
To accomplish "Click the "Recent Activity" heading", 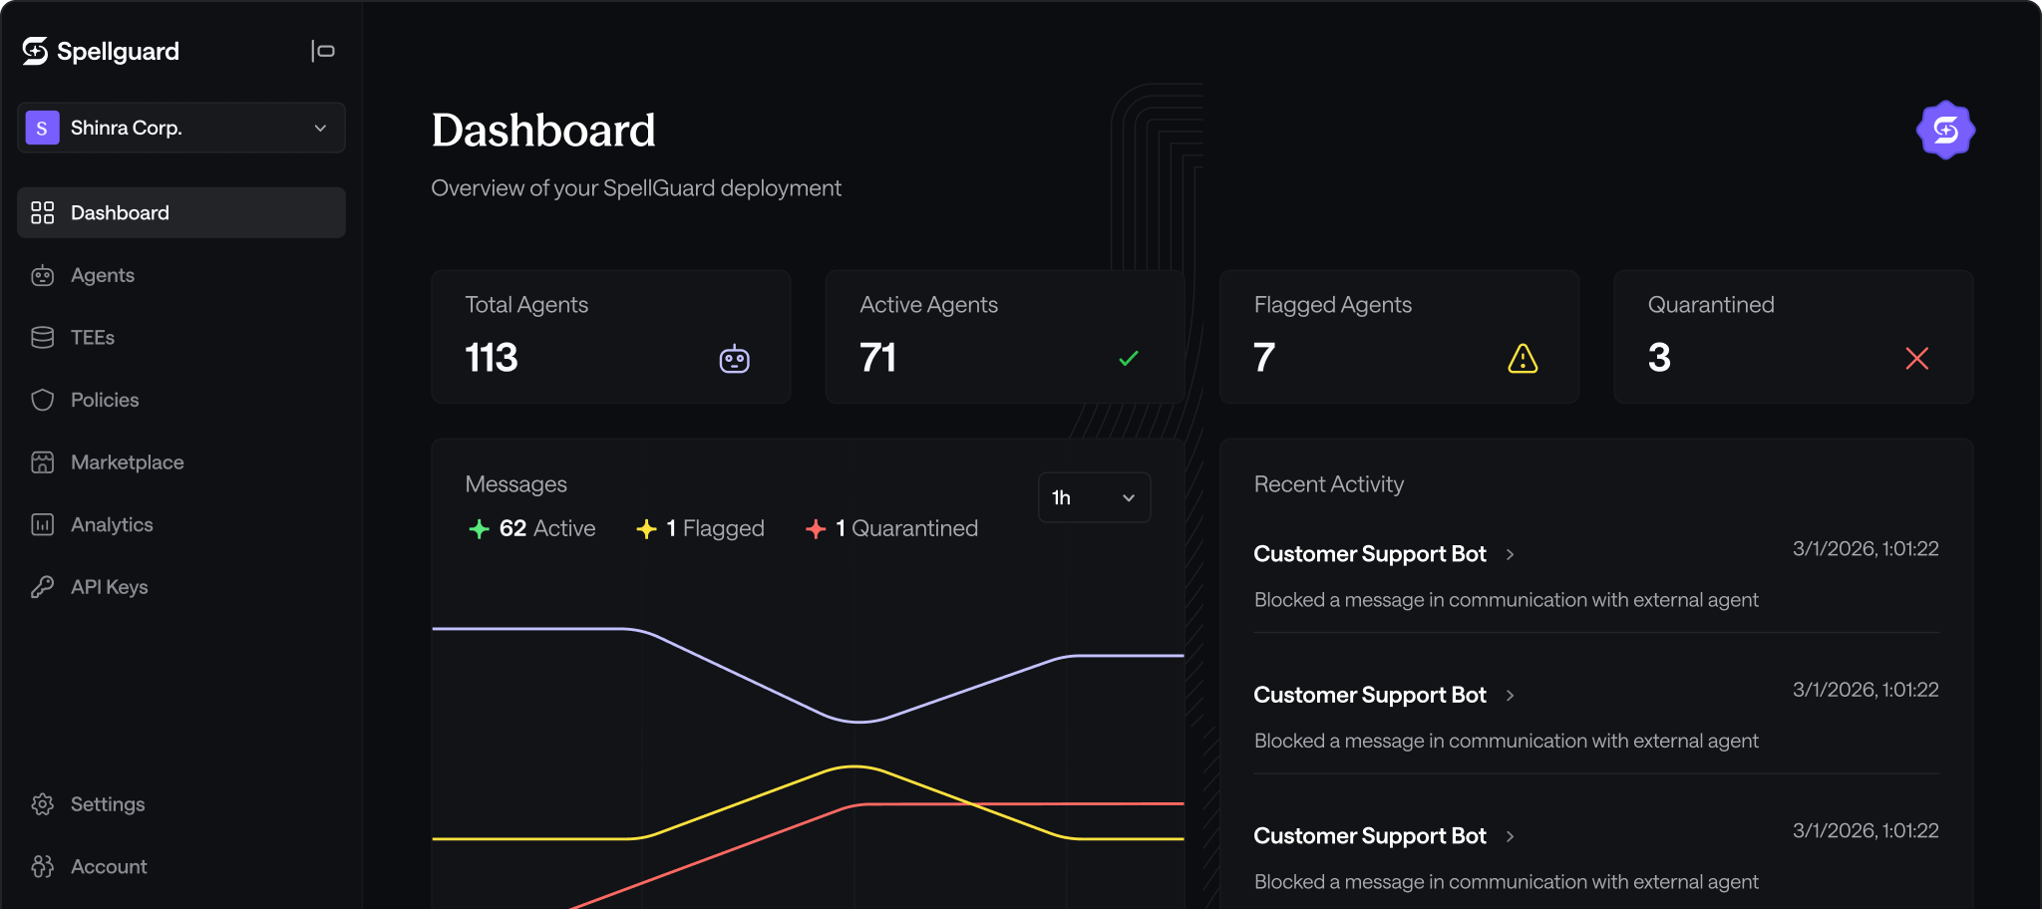I will [x=1329, y=484].
